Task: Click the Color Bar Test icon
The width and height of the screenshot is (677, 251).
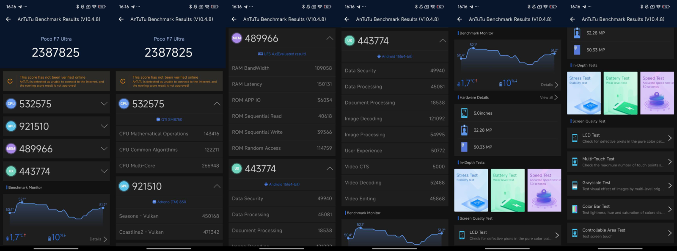Action: tap(575, 209)
